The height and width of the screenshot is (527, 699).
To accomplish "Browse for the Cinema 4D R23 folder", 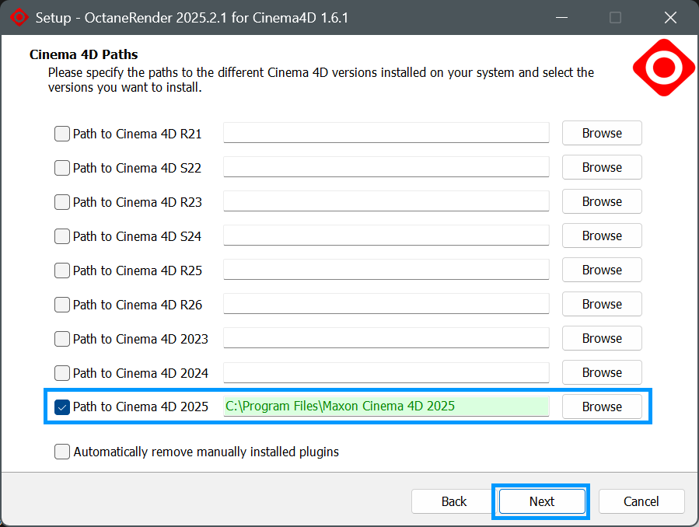I will coord(602,201).
